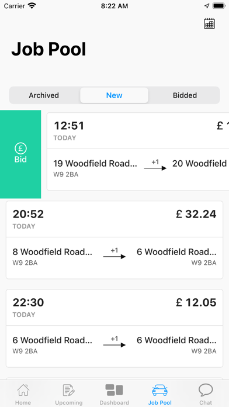Tap pickup address 19 Woodfield Road
The image size is (229, 407).
point(95,164)
